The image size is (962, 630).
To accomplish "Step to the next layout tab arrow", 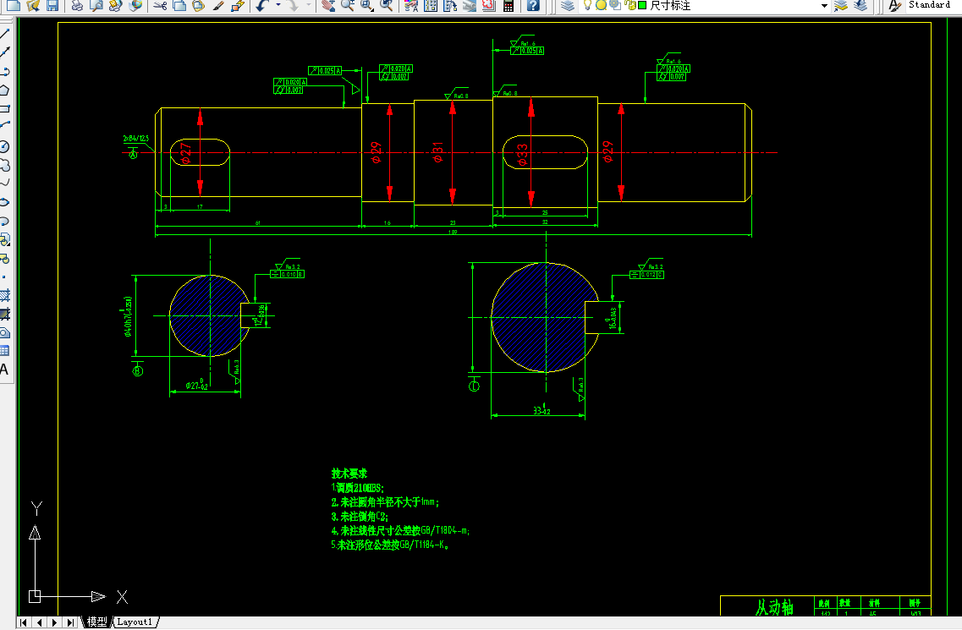I will click(x=55, y=622).
